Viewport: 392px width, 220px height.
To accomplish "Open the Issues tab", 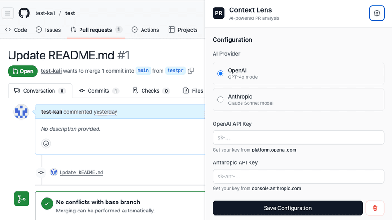I will pyautogui.click(x=48, y=30).
